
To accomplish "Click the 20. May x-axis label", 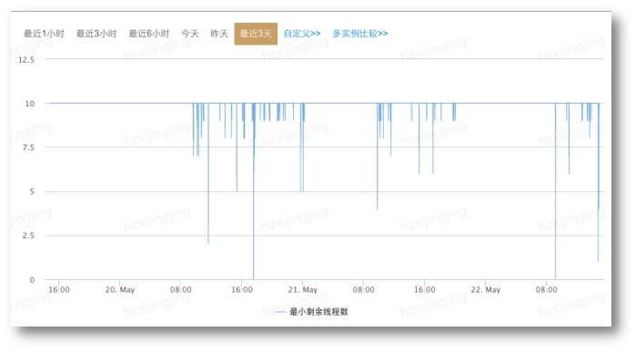I will (120, 290).
